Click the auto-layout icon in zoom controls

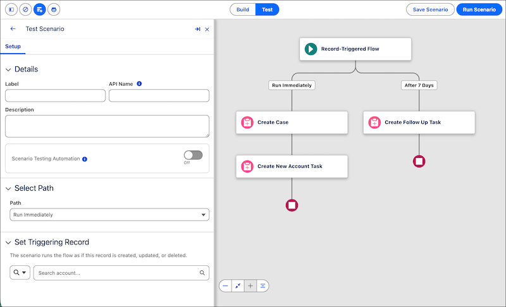(x=262, y=286)
